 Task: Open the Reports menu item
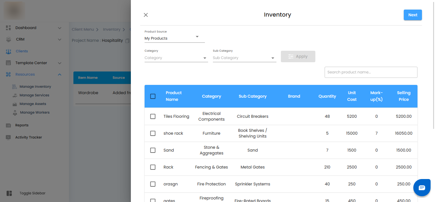coord(22,125)
